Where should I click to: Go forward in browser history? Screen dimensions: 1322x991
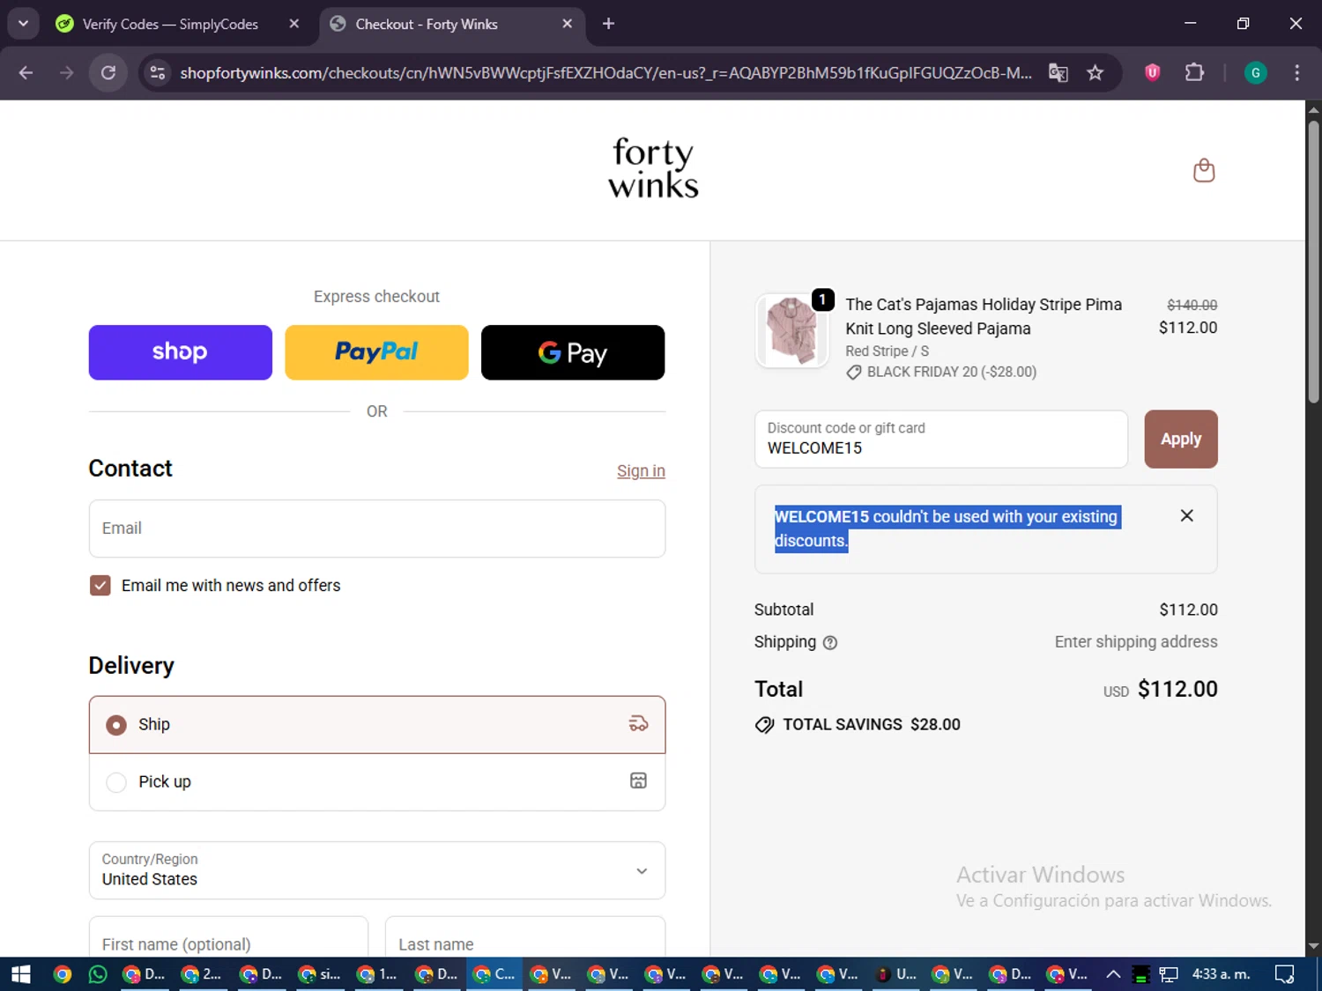click(67, 72)
